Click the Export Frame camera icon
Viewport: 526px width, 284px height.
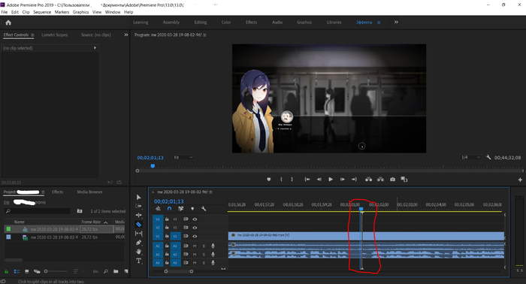392,180
